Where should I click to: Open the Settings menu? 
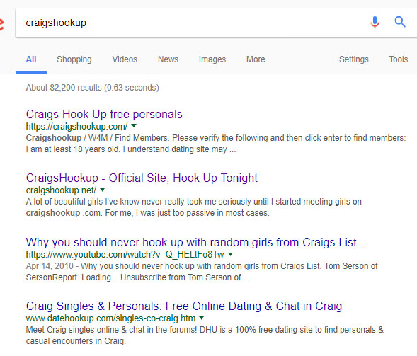[x=354, y=59]
